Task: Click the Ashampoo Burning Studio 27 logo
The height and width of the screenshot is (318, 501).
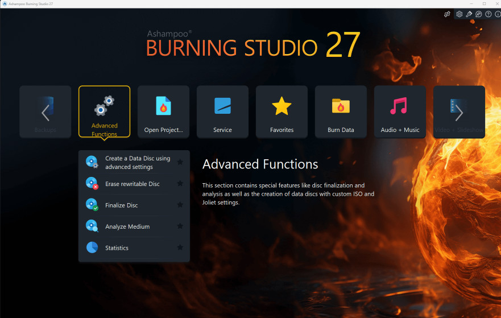Action: pos(253,45)
